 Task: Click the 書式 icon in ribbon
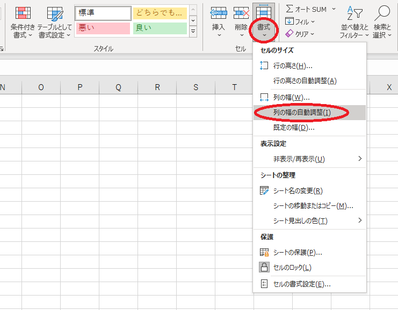click(264, 14)
